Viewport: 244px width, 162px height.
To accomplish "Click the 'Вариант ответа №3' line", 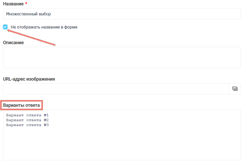I will pos(27,125).
